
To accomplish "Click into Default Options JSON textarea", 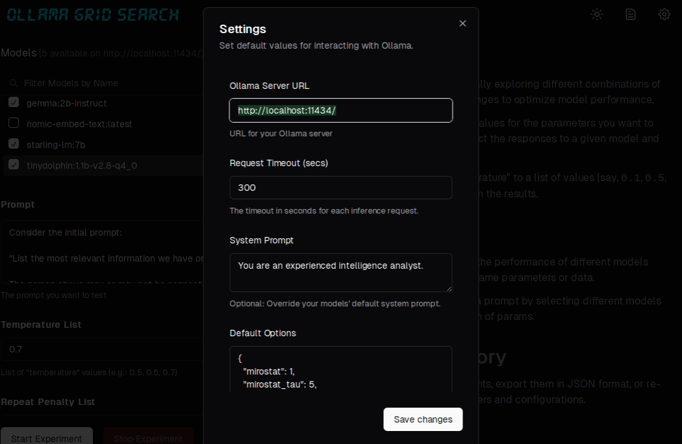I will (340, 369).
